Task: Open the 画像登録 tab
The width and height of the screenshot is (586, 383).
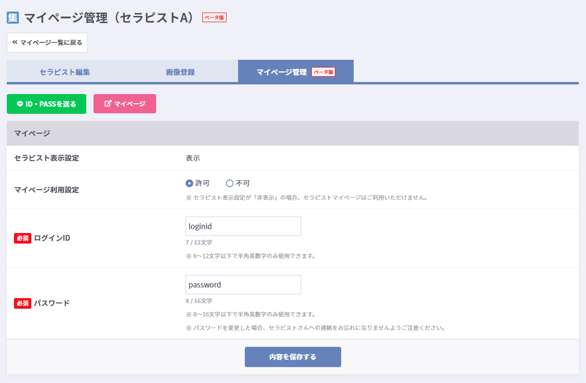Action: (x=180, y=72)
